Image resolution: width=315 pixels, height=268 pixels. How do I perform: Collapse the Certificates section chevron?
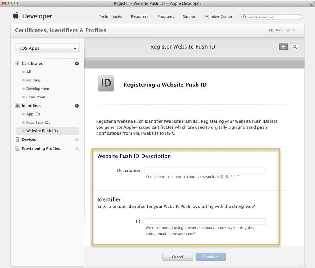pos(77,64)
